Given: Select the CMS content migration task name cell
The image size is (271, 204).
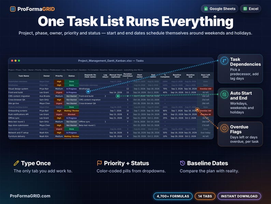Looking at the screenshot, I should (x=24, y=96).
